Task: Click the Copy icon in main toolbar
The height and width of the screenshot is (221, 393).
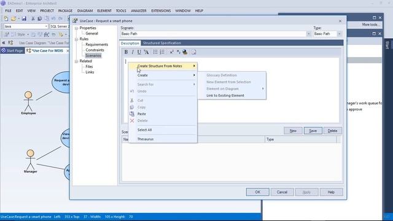Action: tap(39, 18)
